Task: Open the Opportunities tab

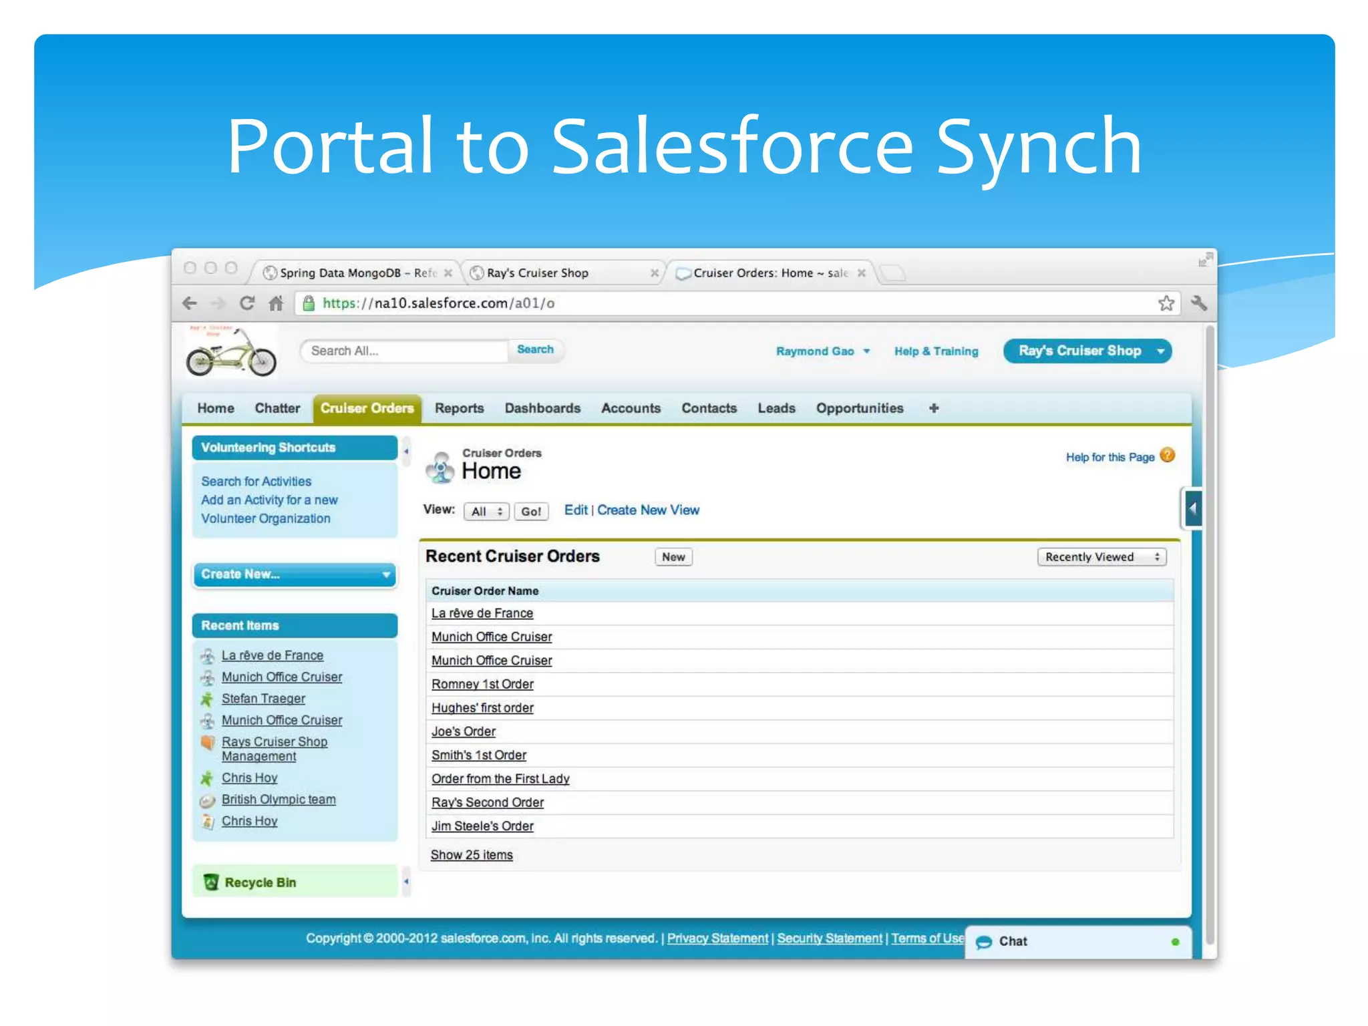Action: click(860, 408)
